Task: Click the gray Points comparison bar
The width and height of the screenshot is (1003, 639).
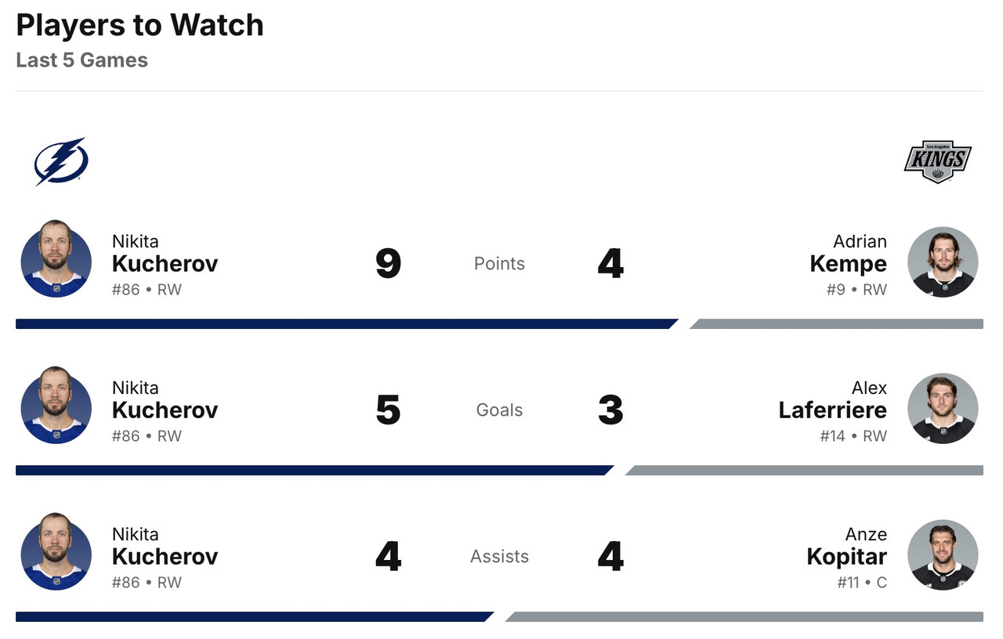Action: click(x=837, y=324)
